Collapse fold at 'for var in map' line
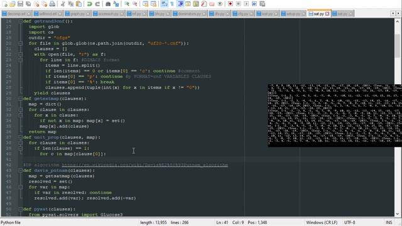402x226 pixels. [21, 187]
